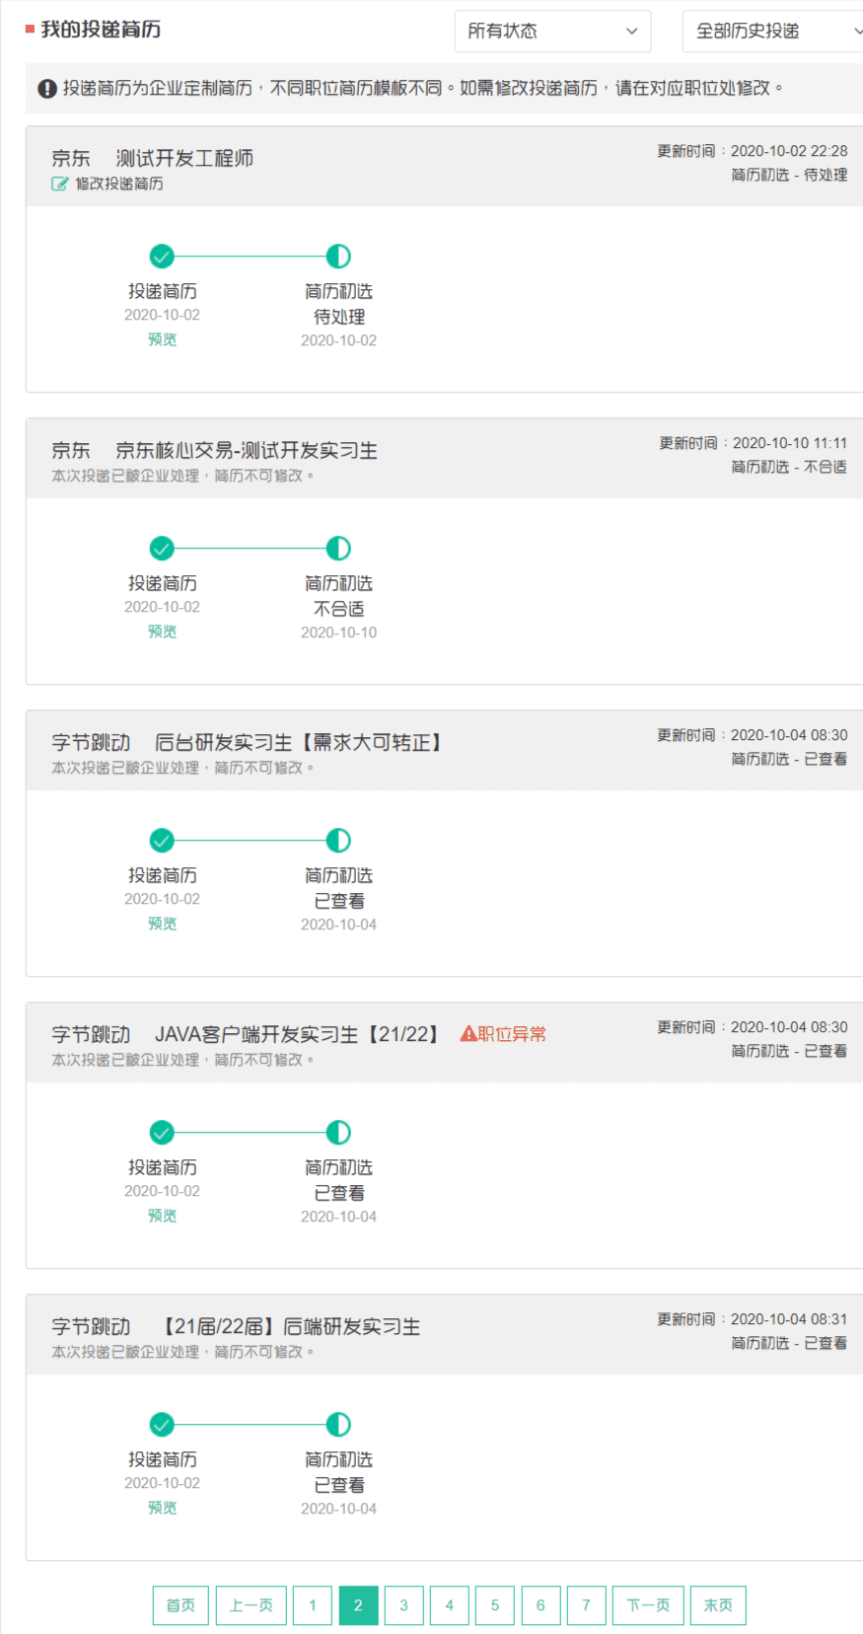The height and width of the screenshot is (1634, 863).
Task: Go to 末页 of the list
Action: [x=718, y=1605]
